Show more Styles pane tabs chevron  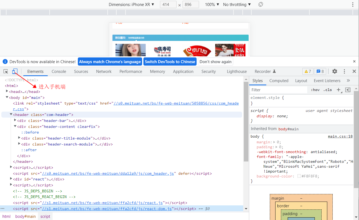click(348, 80)
